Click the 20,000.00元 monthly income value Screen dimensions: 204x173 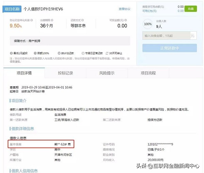click(155, 160)
